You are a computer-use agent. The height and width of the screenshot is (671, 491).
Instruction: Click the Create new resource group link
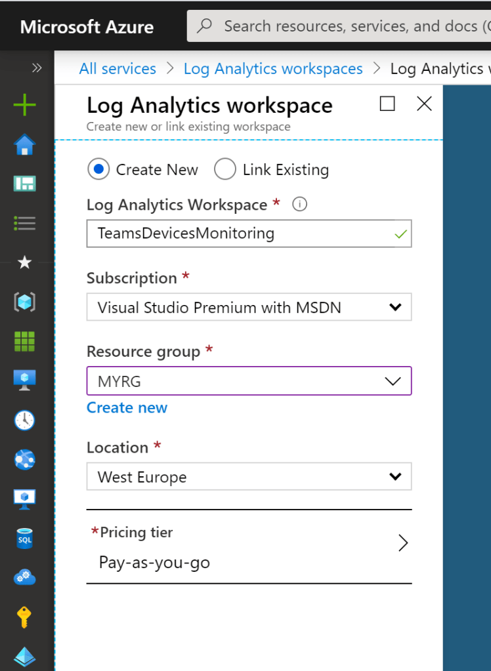pos(127,408)
